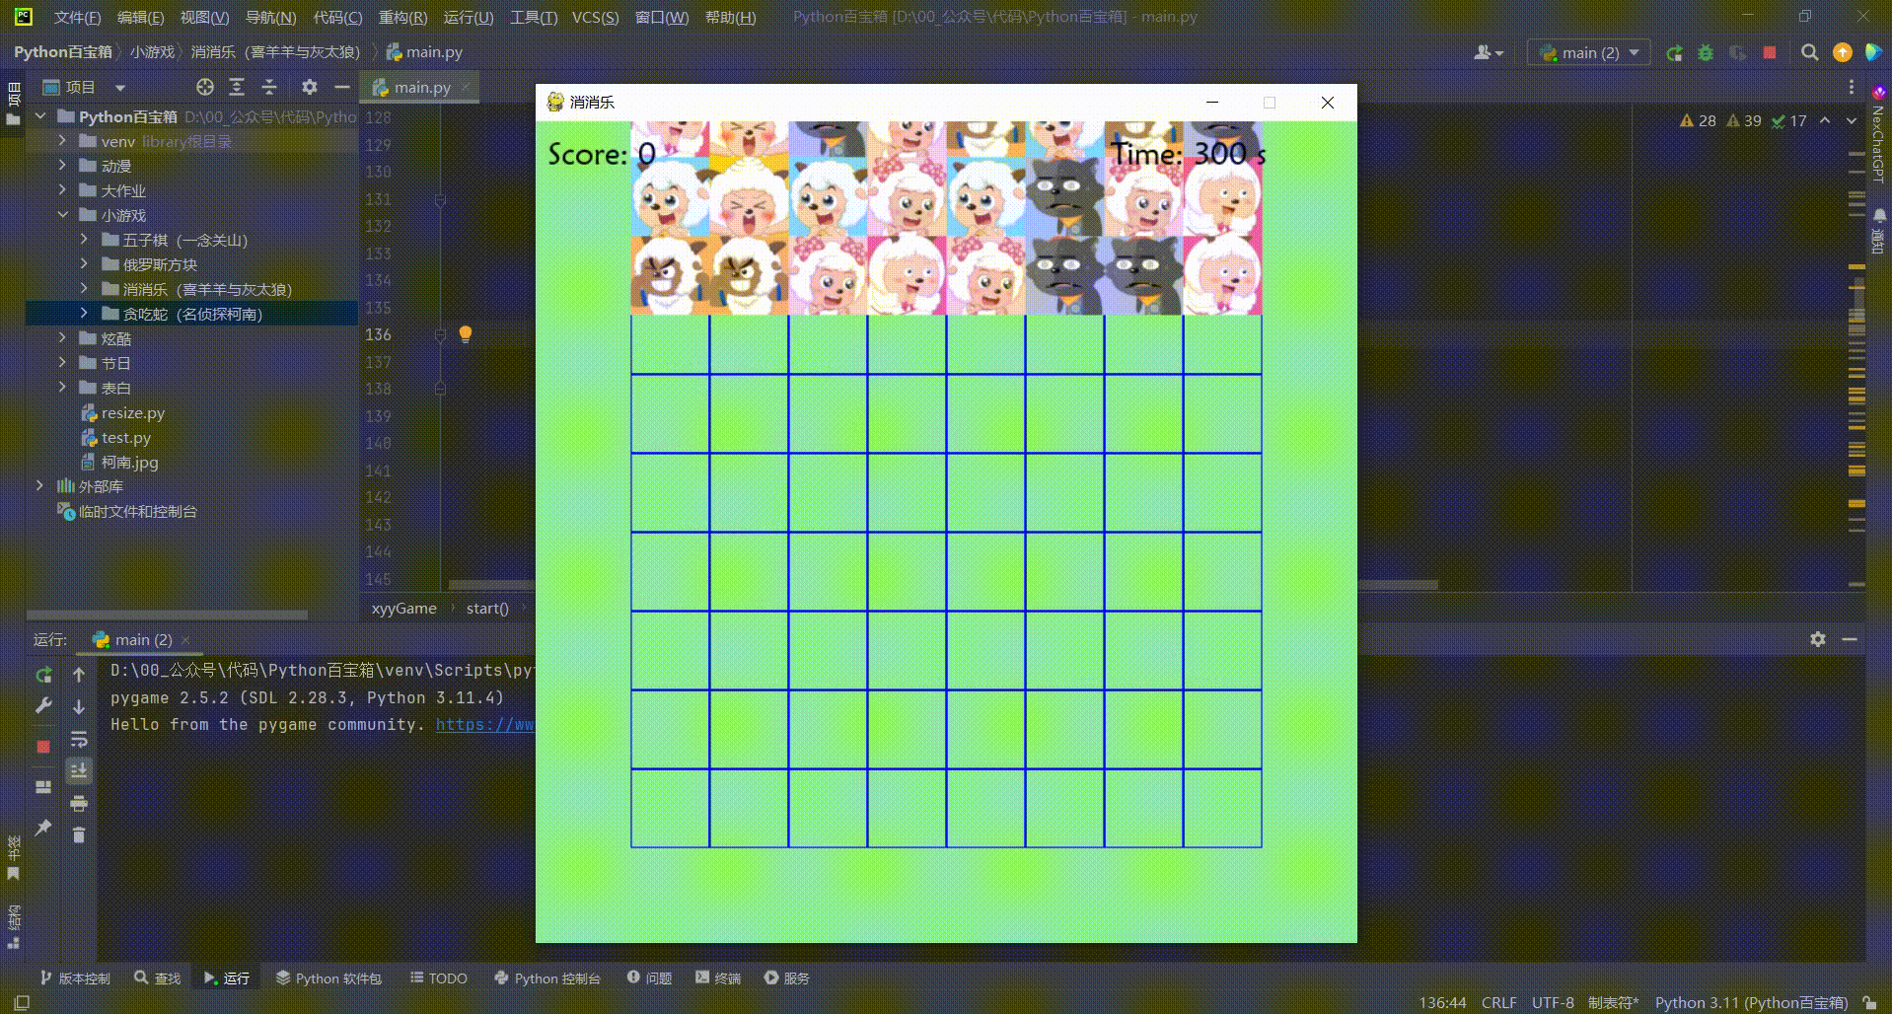The width and height of the screenshot is (1892, 1014).
Task: Go down the stack trace in console
Action: coord(79,707)
